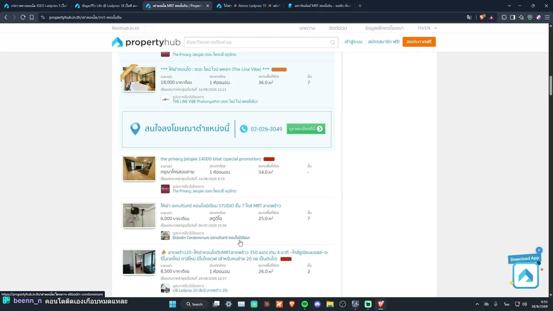Click the microphone icon in system tray
The height and width of the screenshot is (311, 553).
[x=496, y=304]
